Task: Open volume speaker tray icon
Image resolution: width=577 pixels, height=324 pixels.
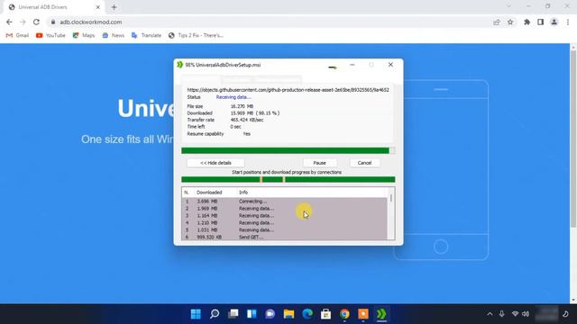Action: pyautogui.click(x=526, y=314)
